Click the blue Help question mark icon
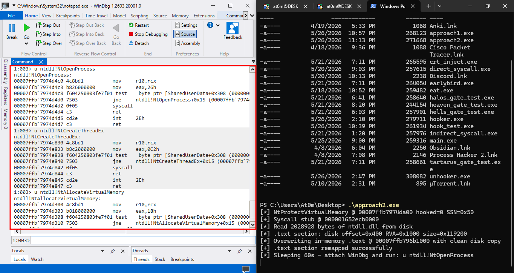Screen dimensions: 514x273 pos(210,25)
